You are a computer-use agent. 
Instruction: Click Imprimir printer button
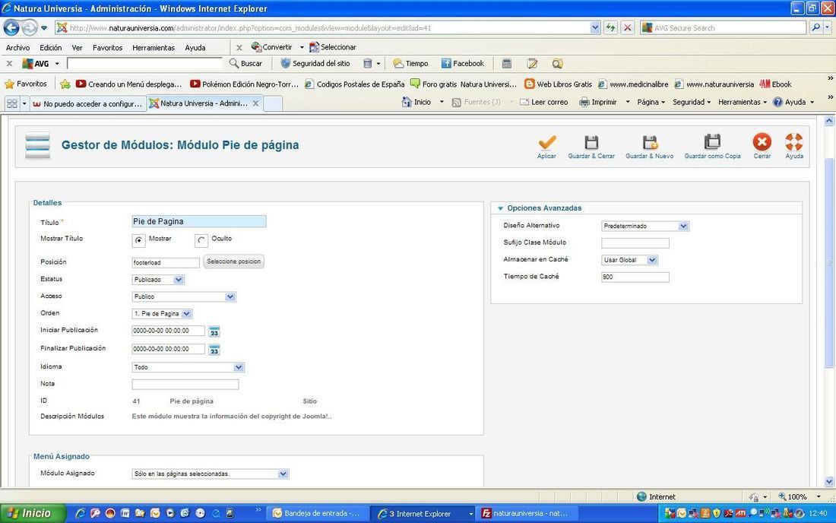click(597, 102)
